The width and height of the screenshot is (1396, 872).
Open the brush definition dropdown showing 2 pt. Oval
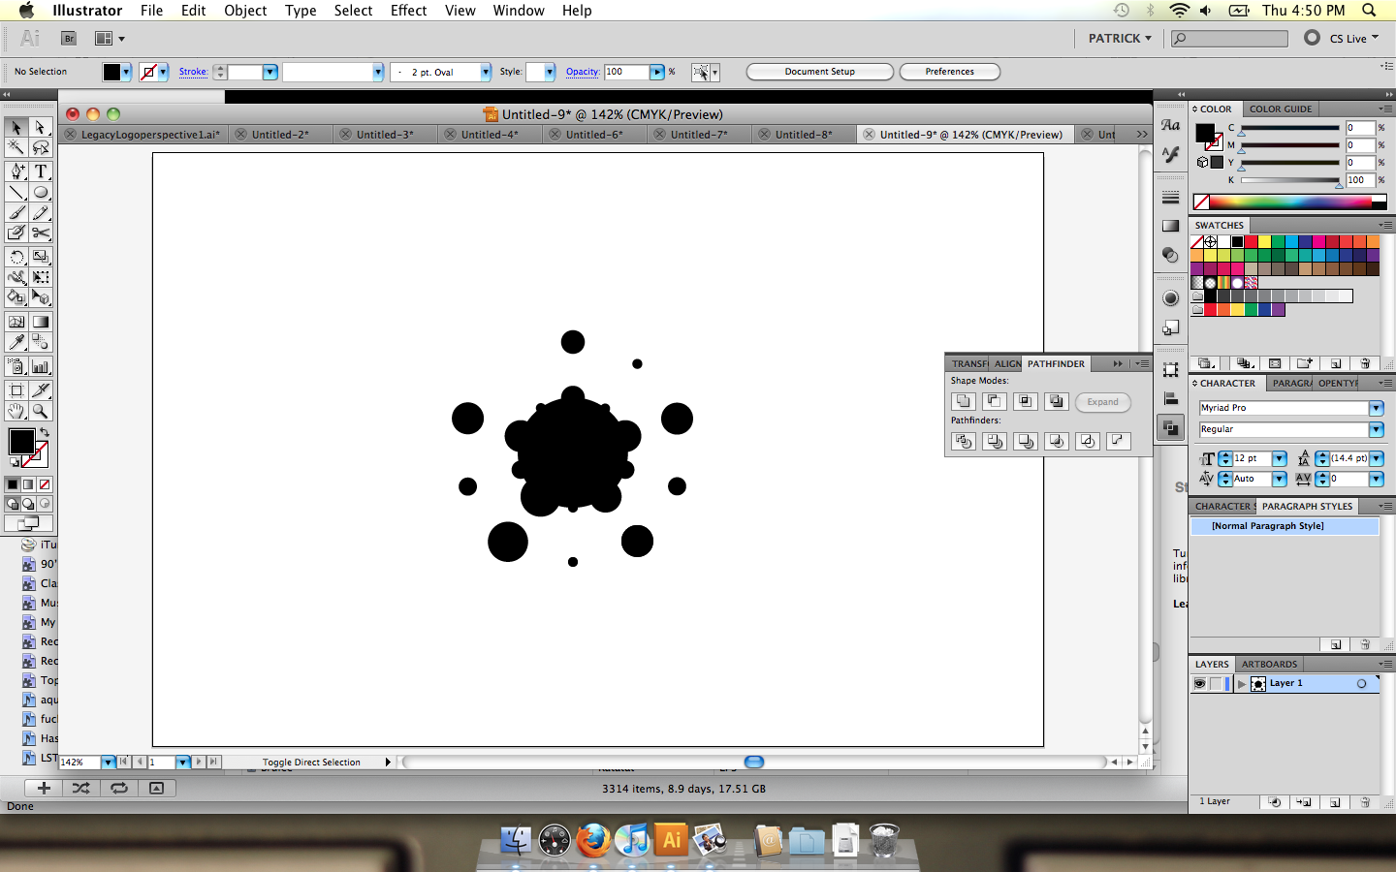[485, 72]
